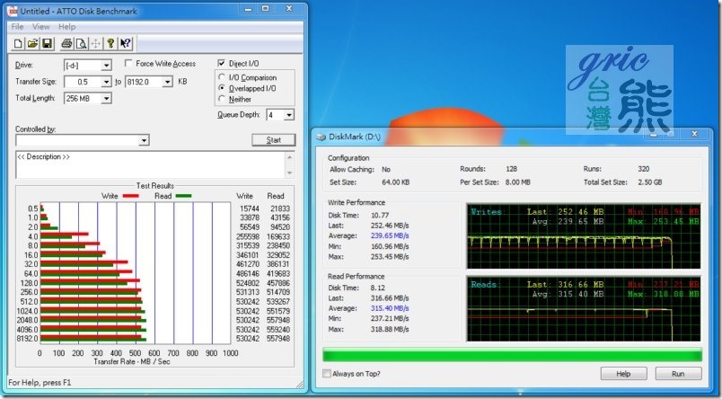
Task: Open Print Preview from the toolbar
Action: click(x=81, y=43)
